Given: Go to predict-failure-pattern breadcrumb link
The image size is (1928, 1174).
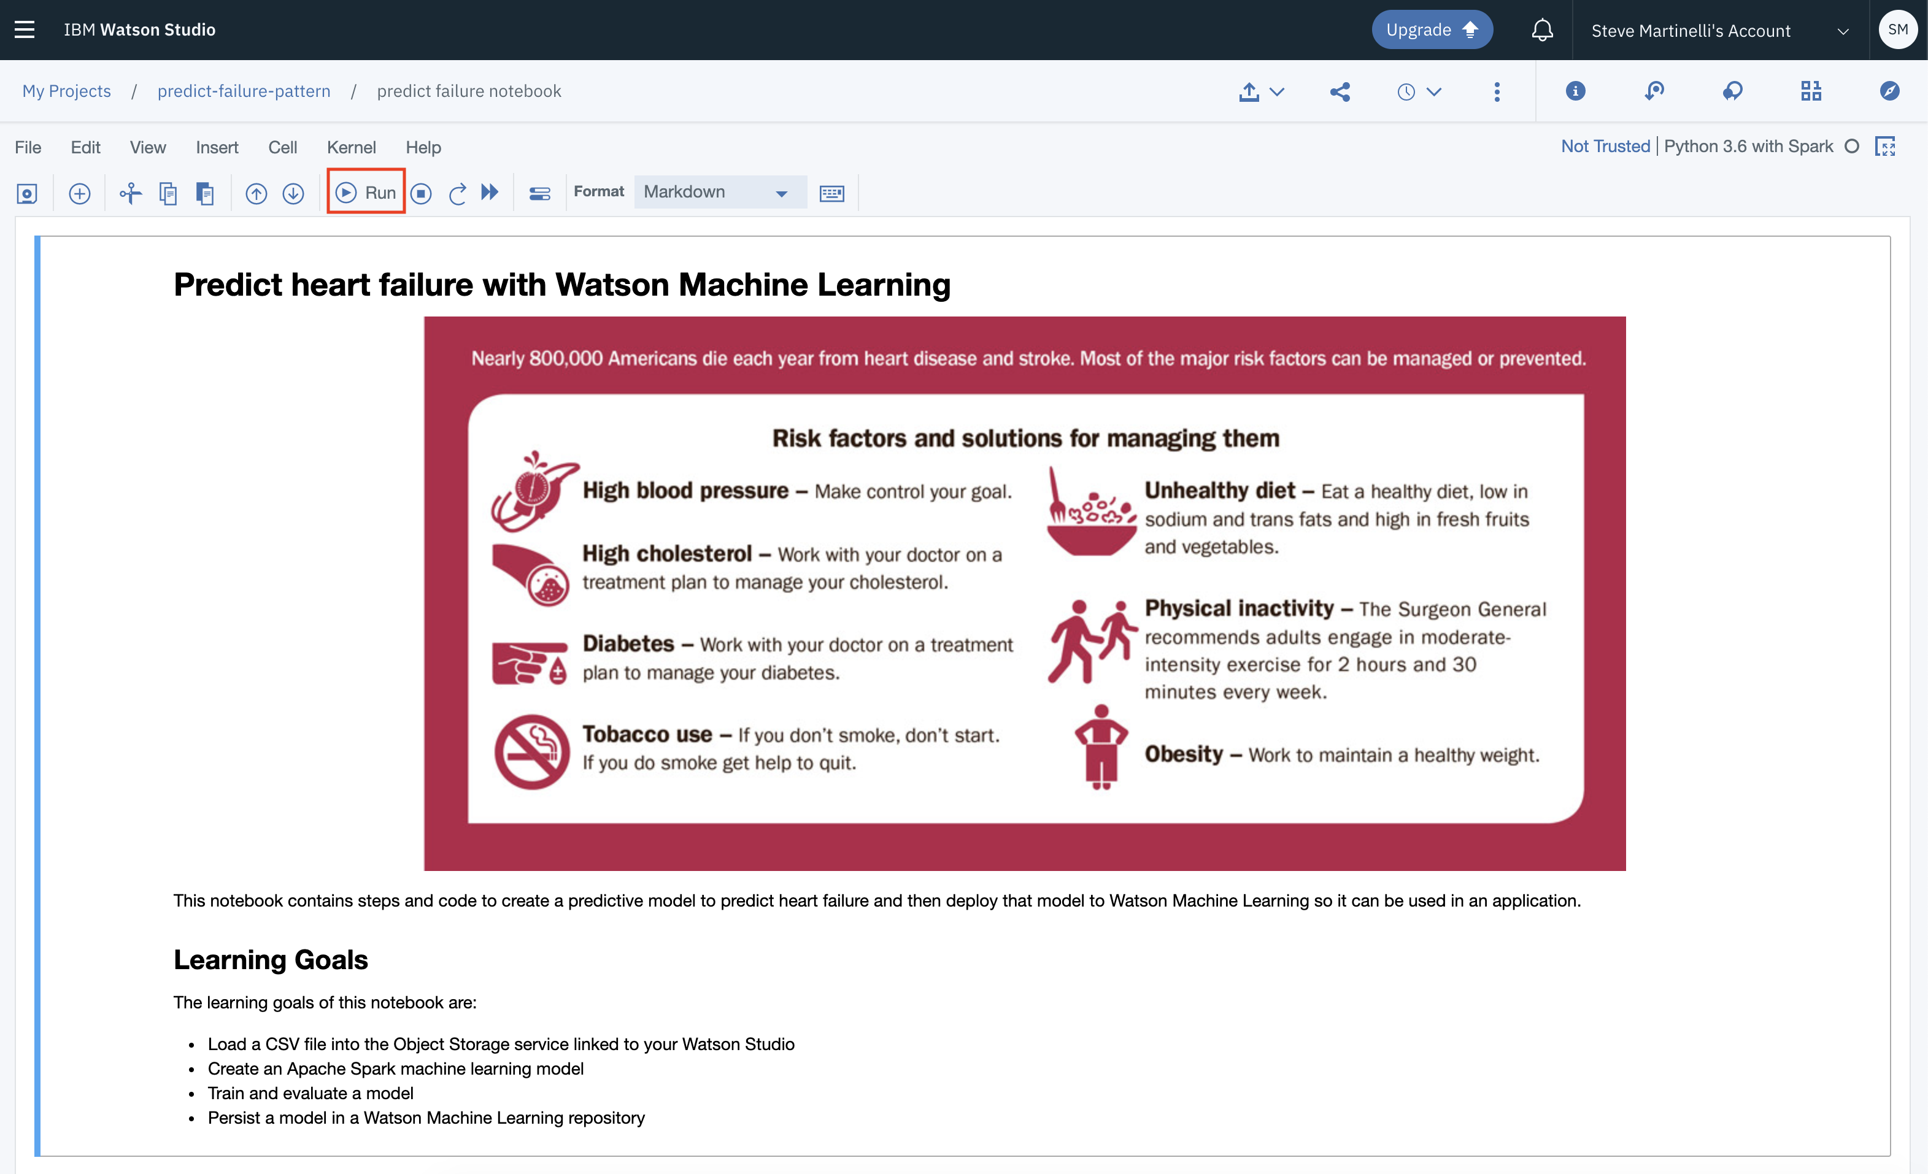Looking at the screenshot, I should coord(244,91).
